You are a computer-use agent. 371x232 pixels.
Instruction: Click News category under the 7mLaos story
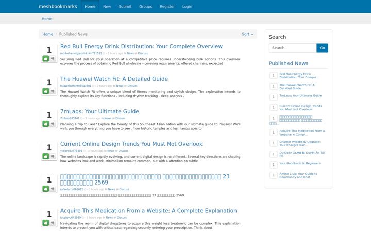(x=108, y=118)
